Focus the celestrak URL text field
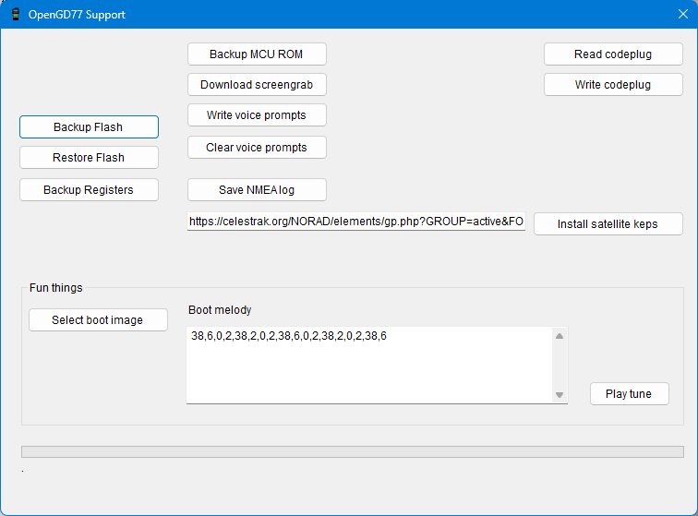Screen dimensions: 698x516 tap(356, 222)
